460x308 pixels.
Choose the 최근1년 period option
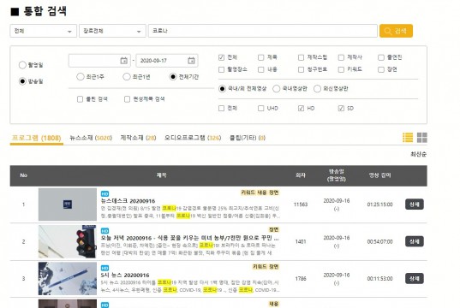[127, 77]
